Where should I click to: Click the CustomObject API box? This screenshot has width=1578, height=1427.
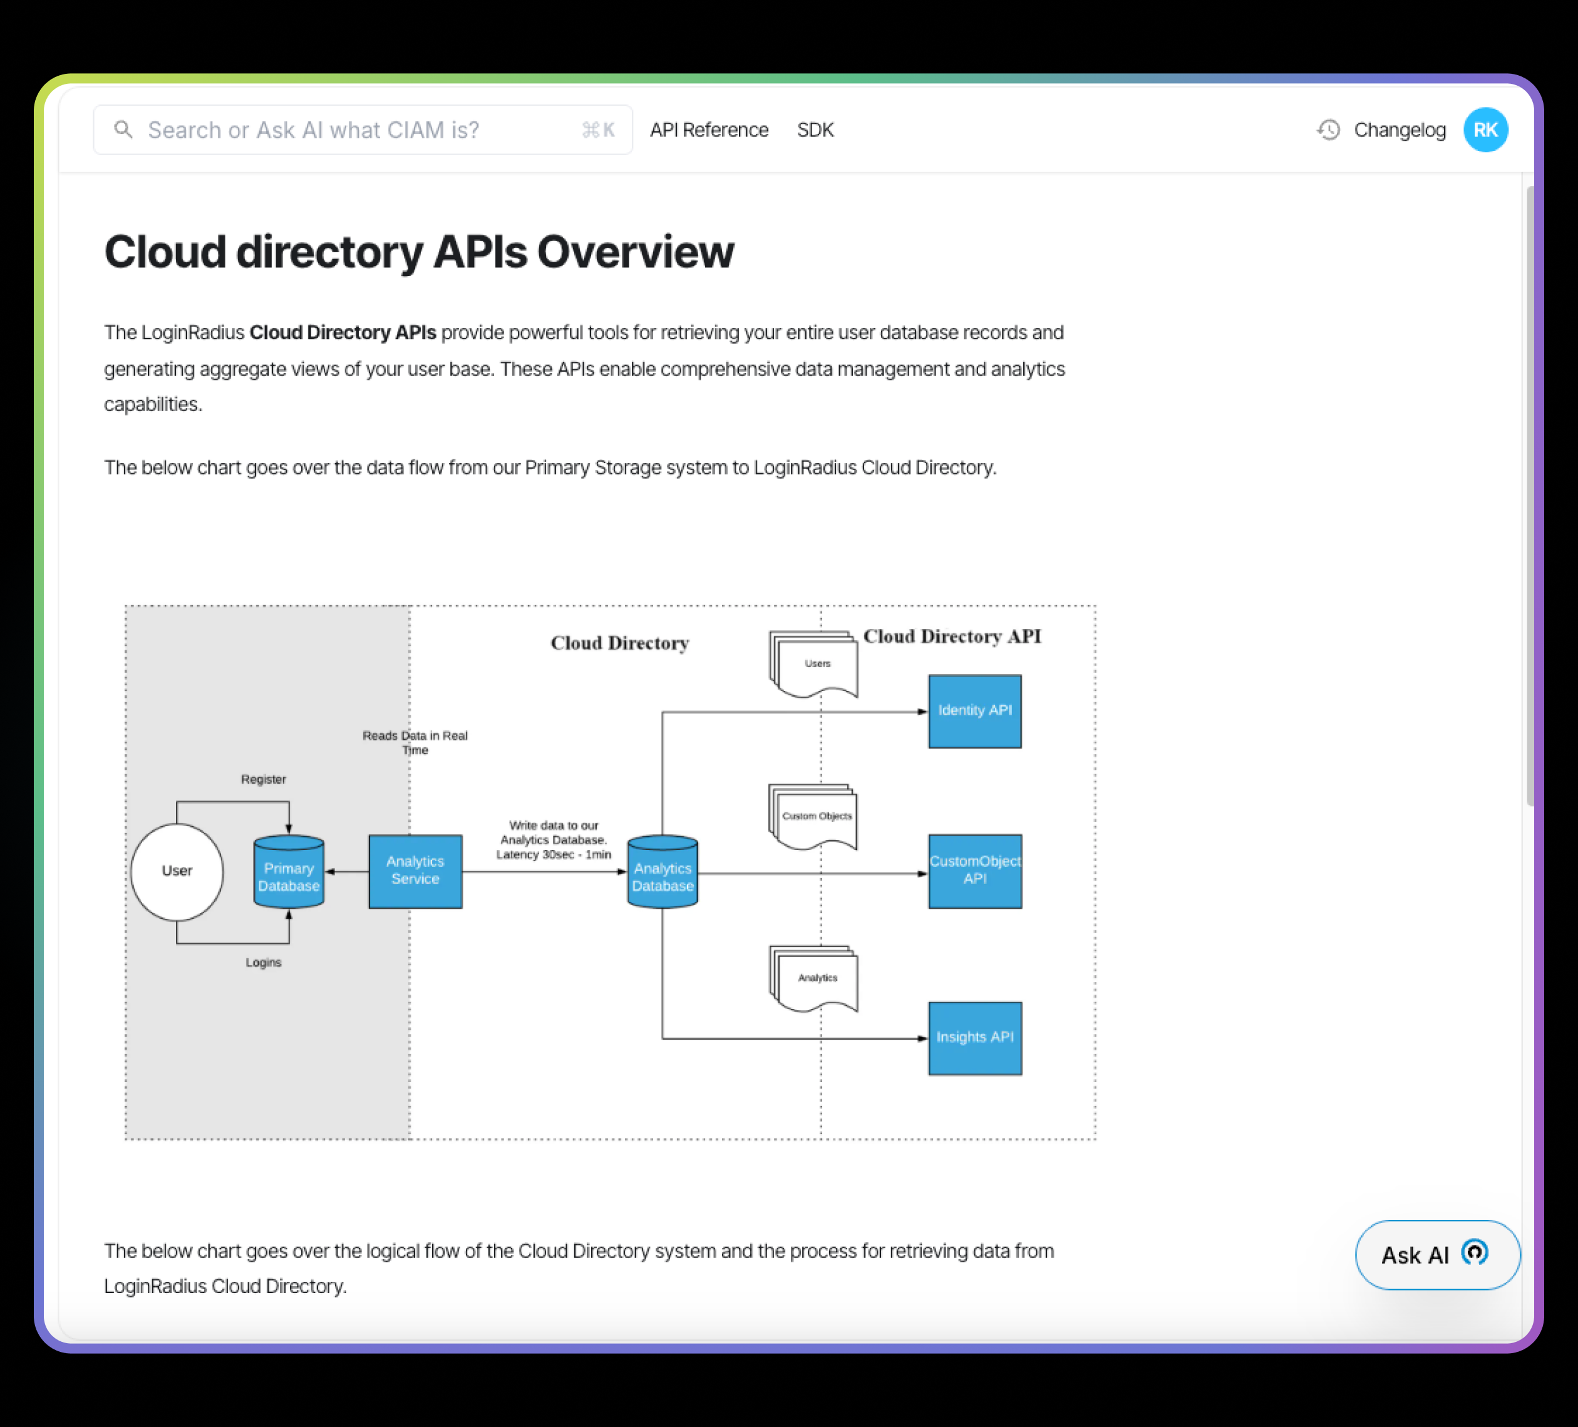[x=974, y=871]
